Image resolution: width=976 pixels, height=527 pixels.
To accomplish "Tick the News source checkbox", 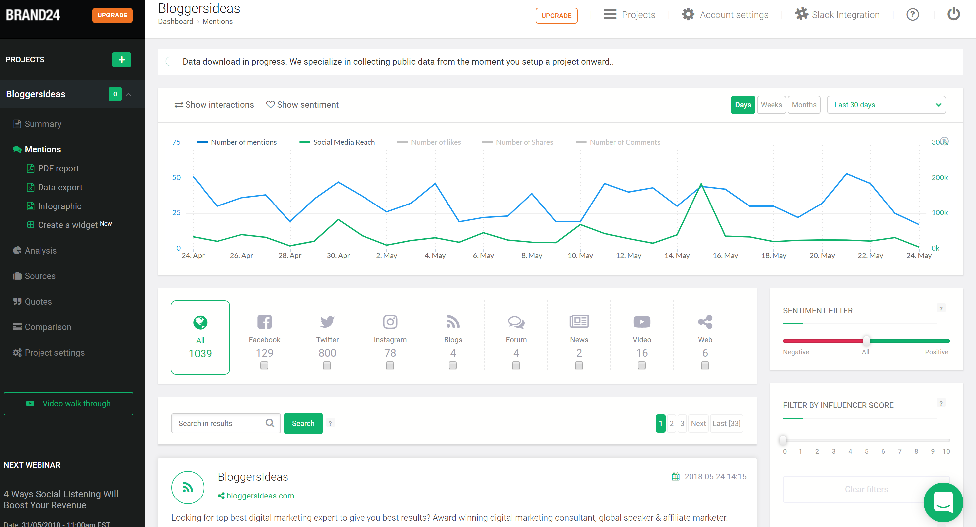I will 579,365.
